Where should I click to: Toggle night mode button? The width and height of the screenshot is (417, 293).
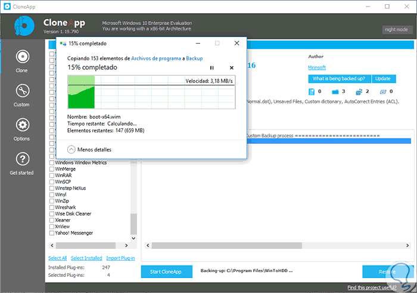397,30
